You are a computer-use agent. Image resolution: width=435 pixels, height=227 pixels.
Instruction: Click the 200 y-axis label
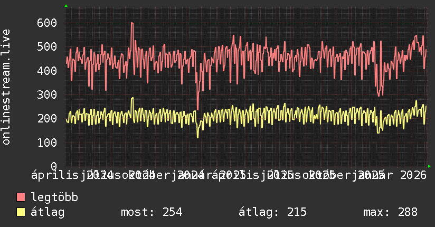point(47,118)
